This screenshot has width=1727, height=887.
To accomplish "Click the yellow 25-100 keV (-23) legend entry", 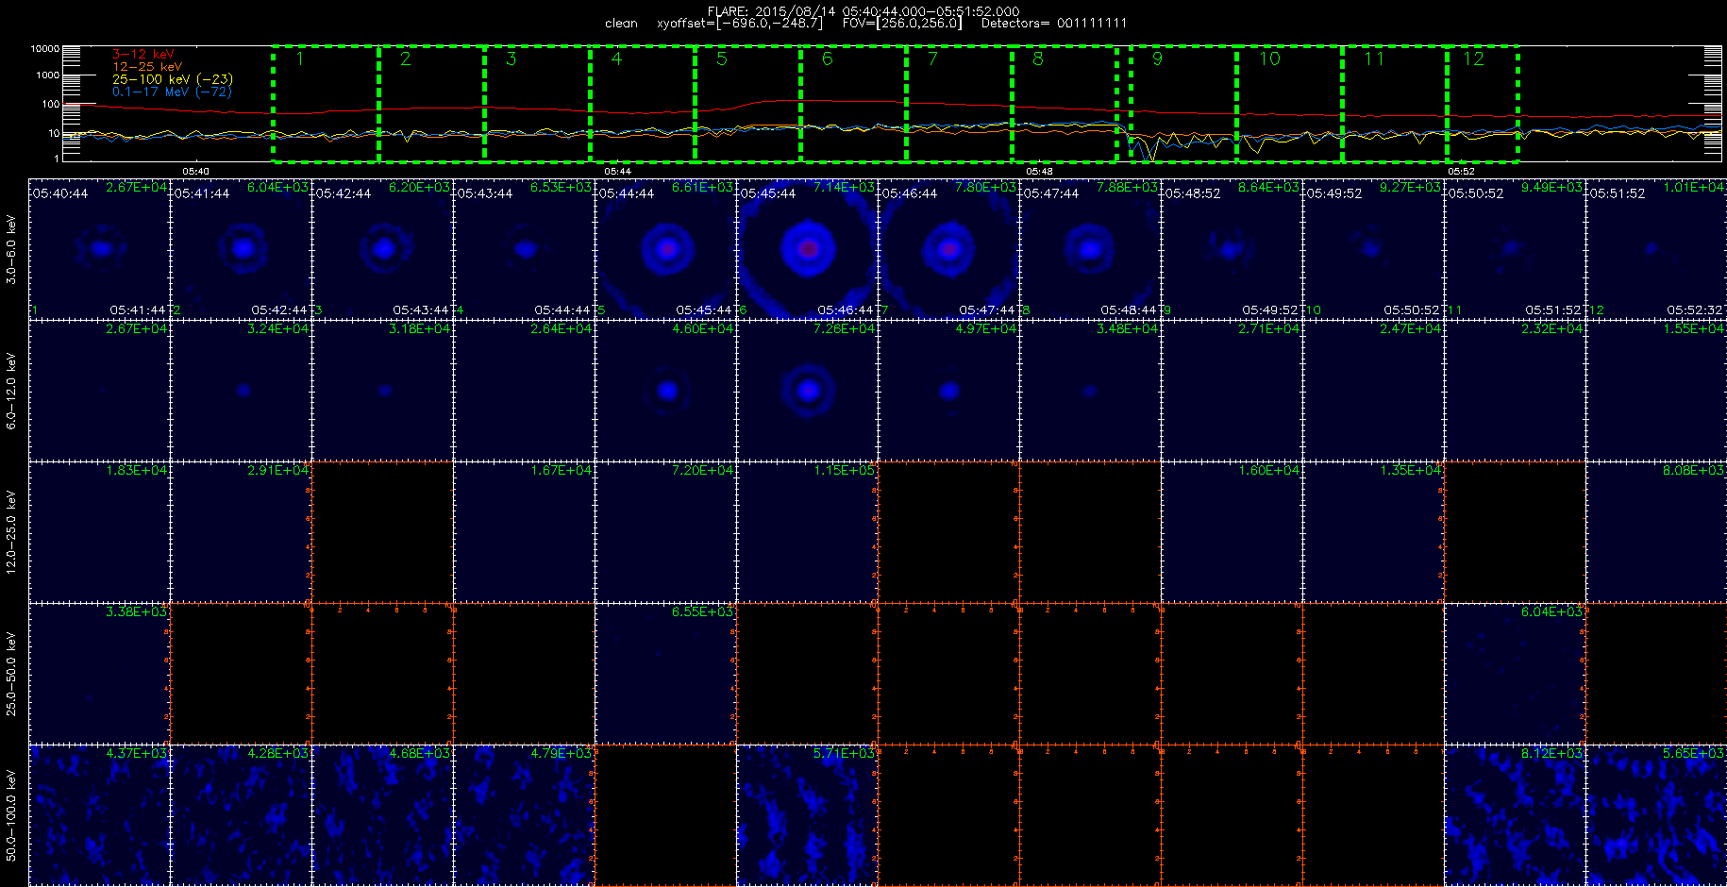I will (x=173, y=79).
